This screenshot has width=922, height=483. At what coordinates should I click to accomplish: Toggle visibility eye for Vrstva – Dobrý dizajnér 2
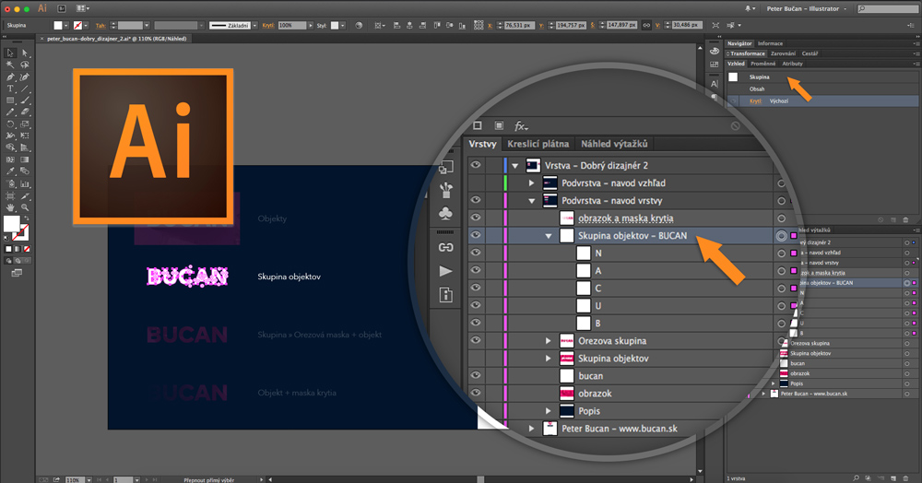click(x=475, y=165)
